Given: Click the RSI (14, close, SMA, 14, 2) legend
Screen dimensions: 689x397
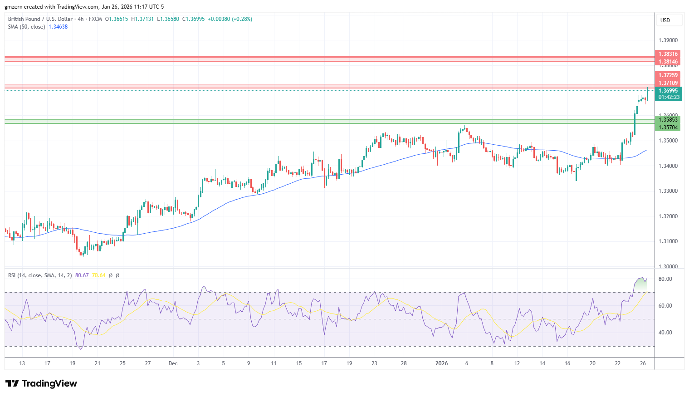Looking at the screenshot, I should 40,275.
